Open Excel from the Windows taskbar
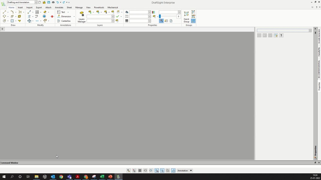321x180 pixels. click(x=102, y=177)
